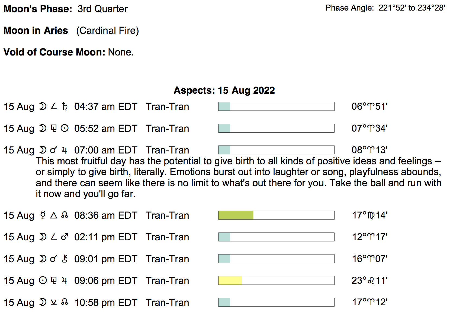Click the Moon glyph in the 04:37 am row
Viewport: 450px width, 314px height.
tap(43, 107)
